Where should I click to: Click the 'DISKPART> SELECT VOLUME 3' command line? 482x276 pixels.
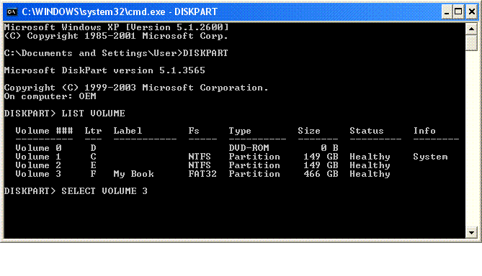(76, 191)
